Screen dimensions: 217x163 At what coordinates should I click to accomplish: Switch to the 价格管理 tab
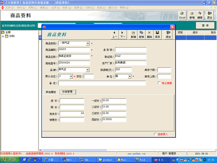tap(67, 92)
